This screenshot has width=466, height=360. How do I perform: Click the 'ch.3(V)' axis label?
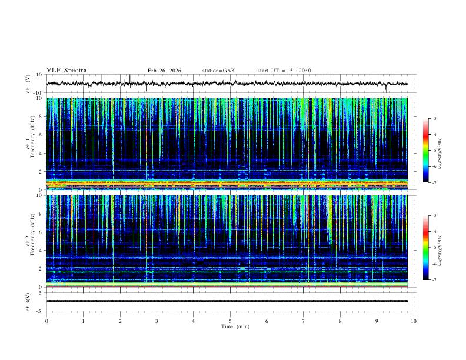(x=28, y=302)
